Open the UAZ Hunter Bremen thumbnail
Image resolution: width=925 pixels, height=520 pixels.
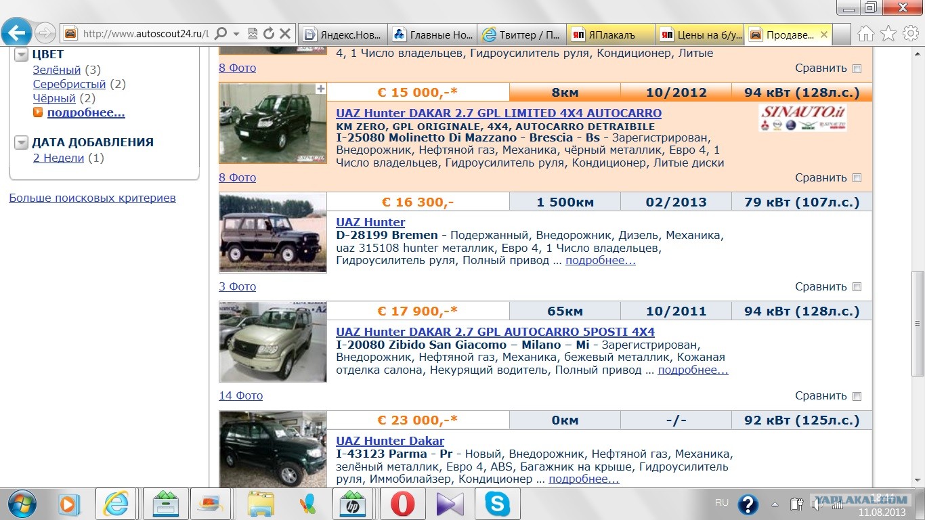coord(273,232)
